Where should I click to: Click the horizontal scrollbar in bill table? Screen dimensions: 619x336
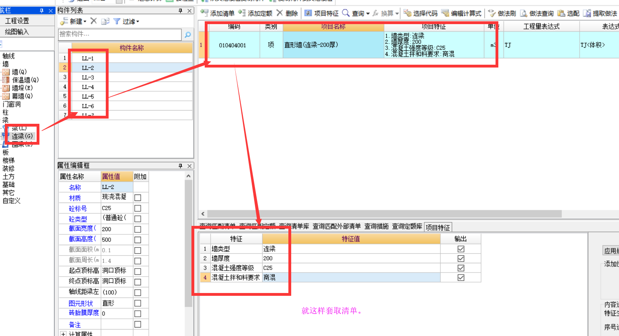pyautogui.click(x=384, y=214)
